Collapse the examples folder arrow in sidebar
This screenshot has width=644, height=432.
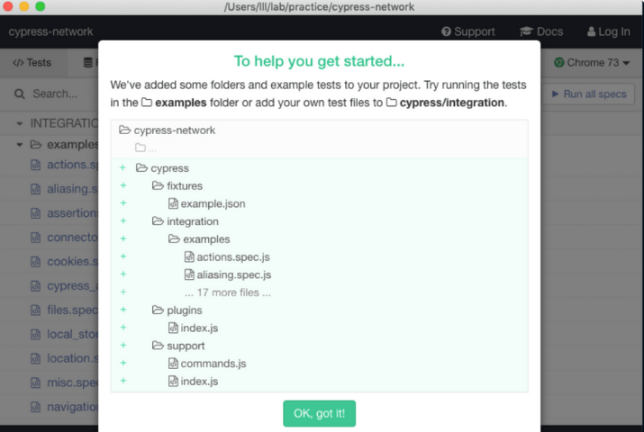tap(20, 145)
